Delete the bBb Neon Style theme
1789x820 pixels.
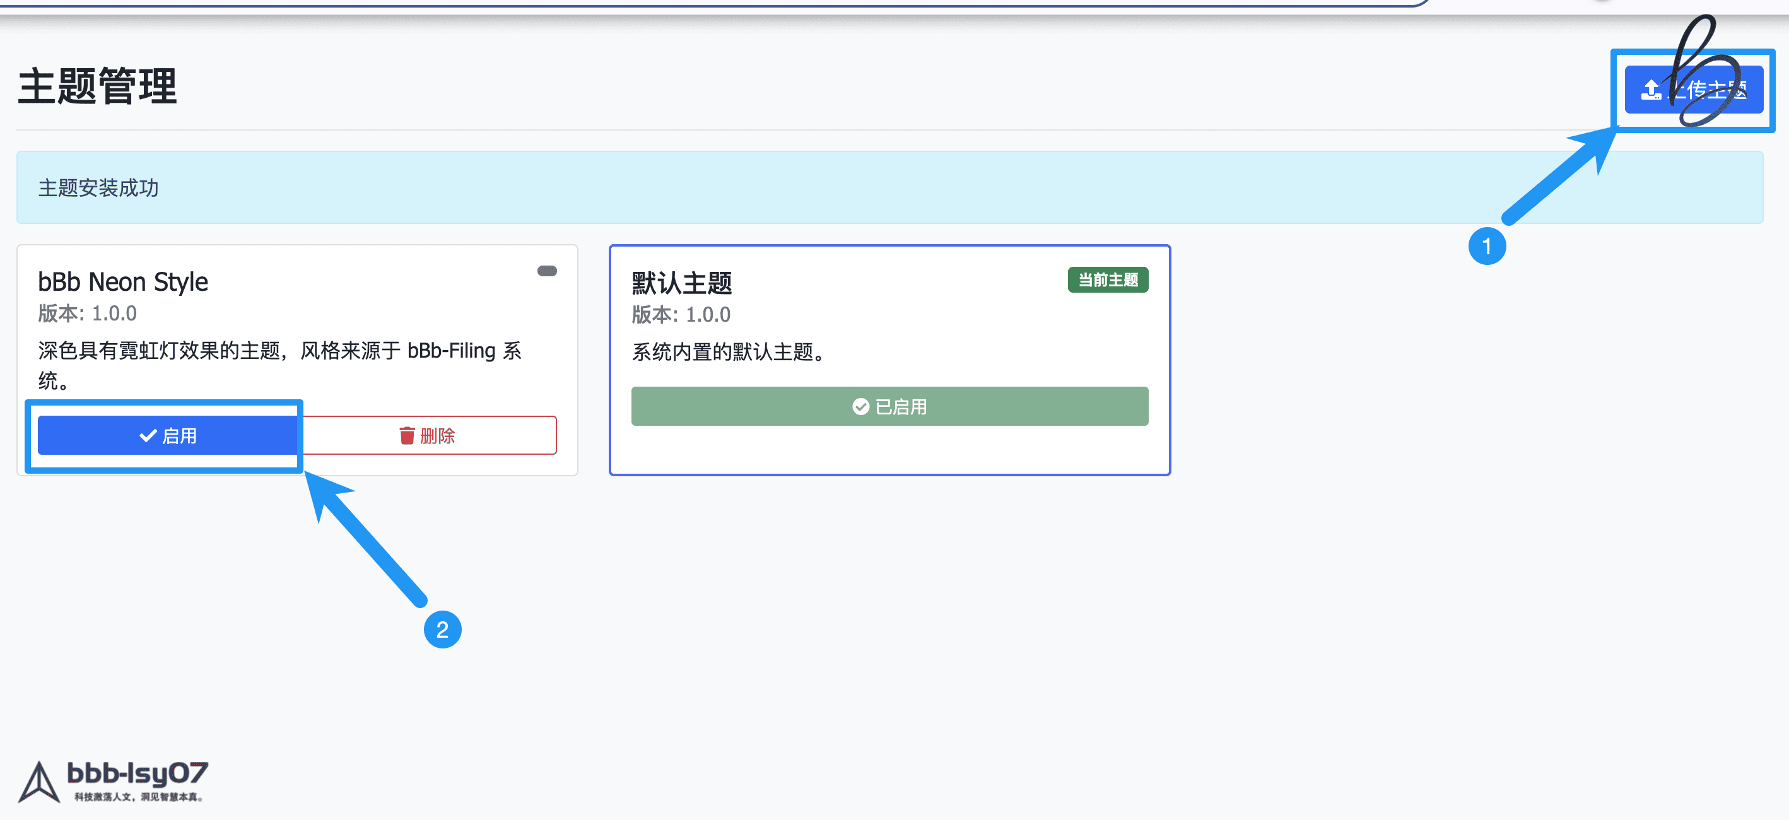pyautogui.click(x=428, y=435)
